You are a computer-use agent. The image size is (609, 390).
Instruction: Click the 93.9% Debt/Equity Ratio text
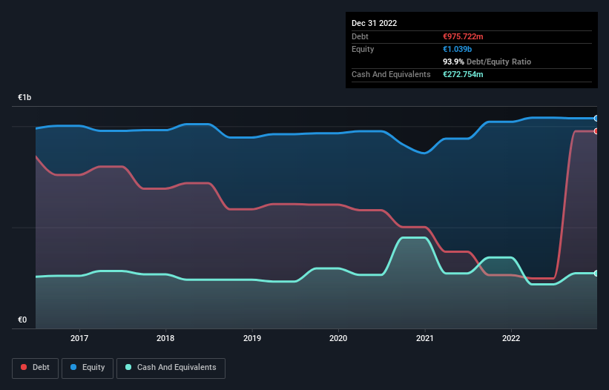(x=487, y=62)
